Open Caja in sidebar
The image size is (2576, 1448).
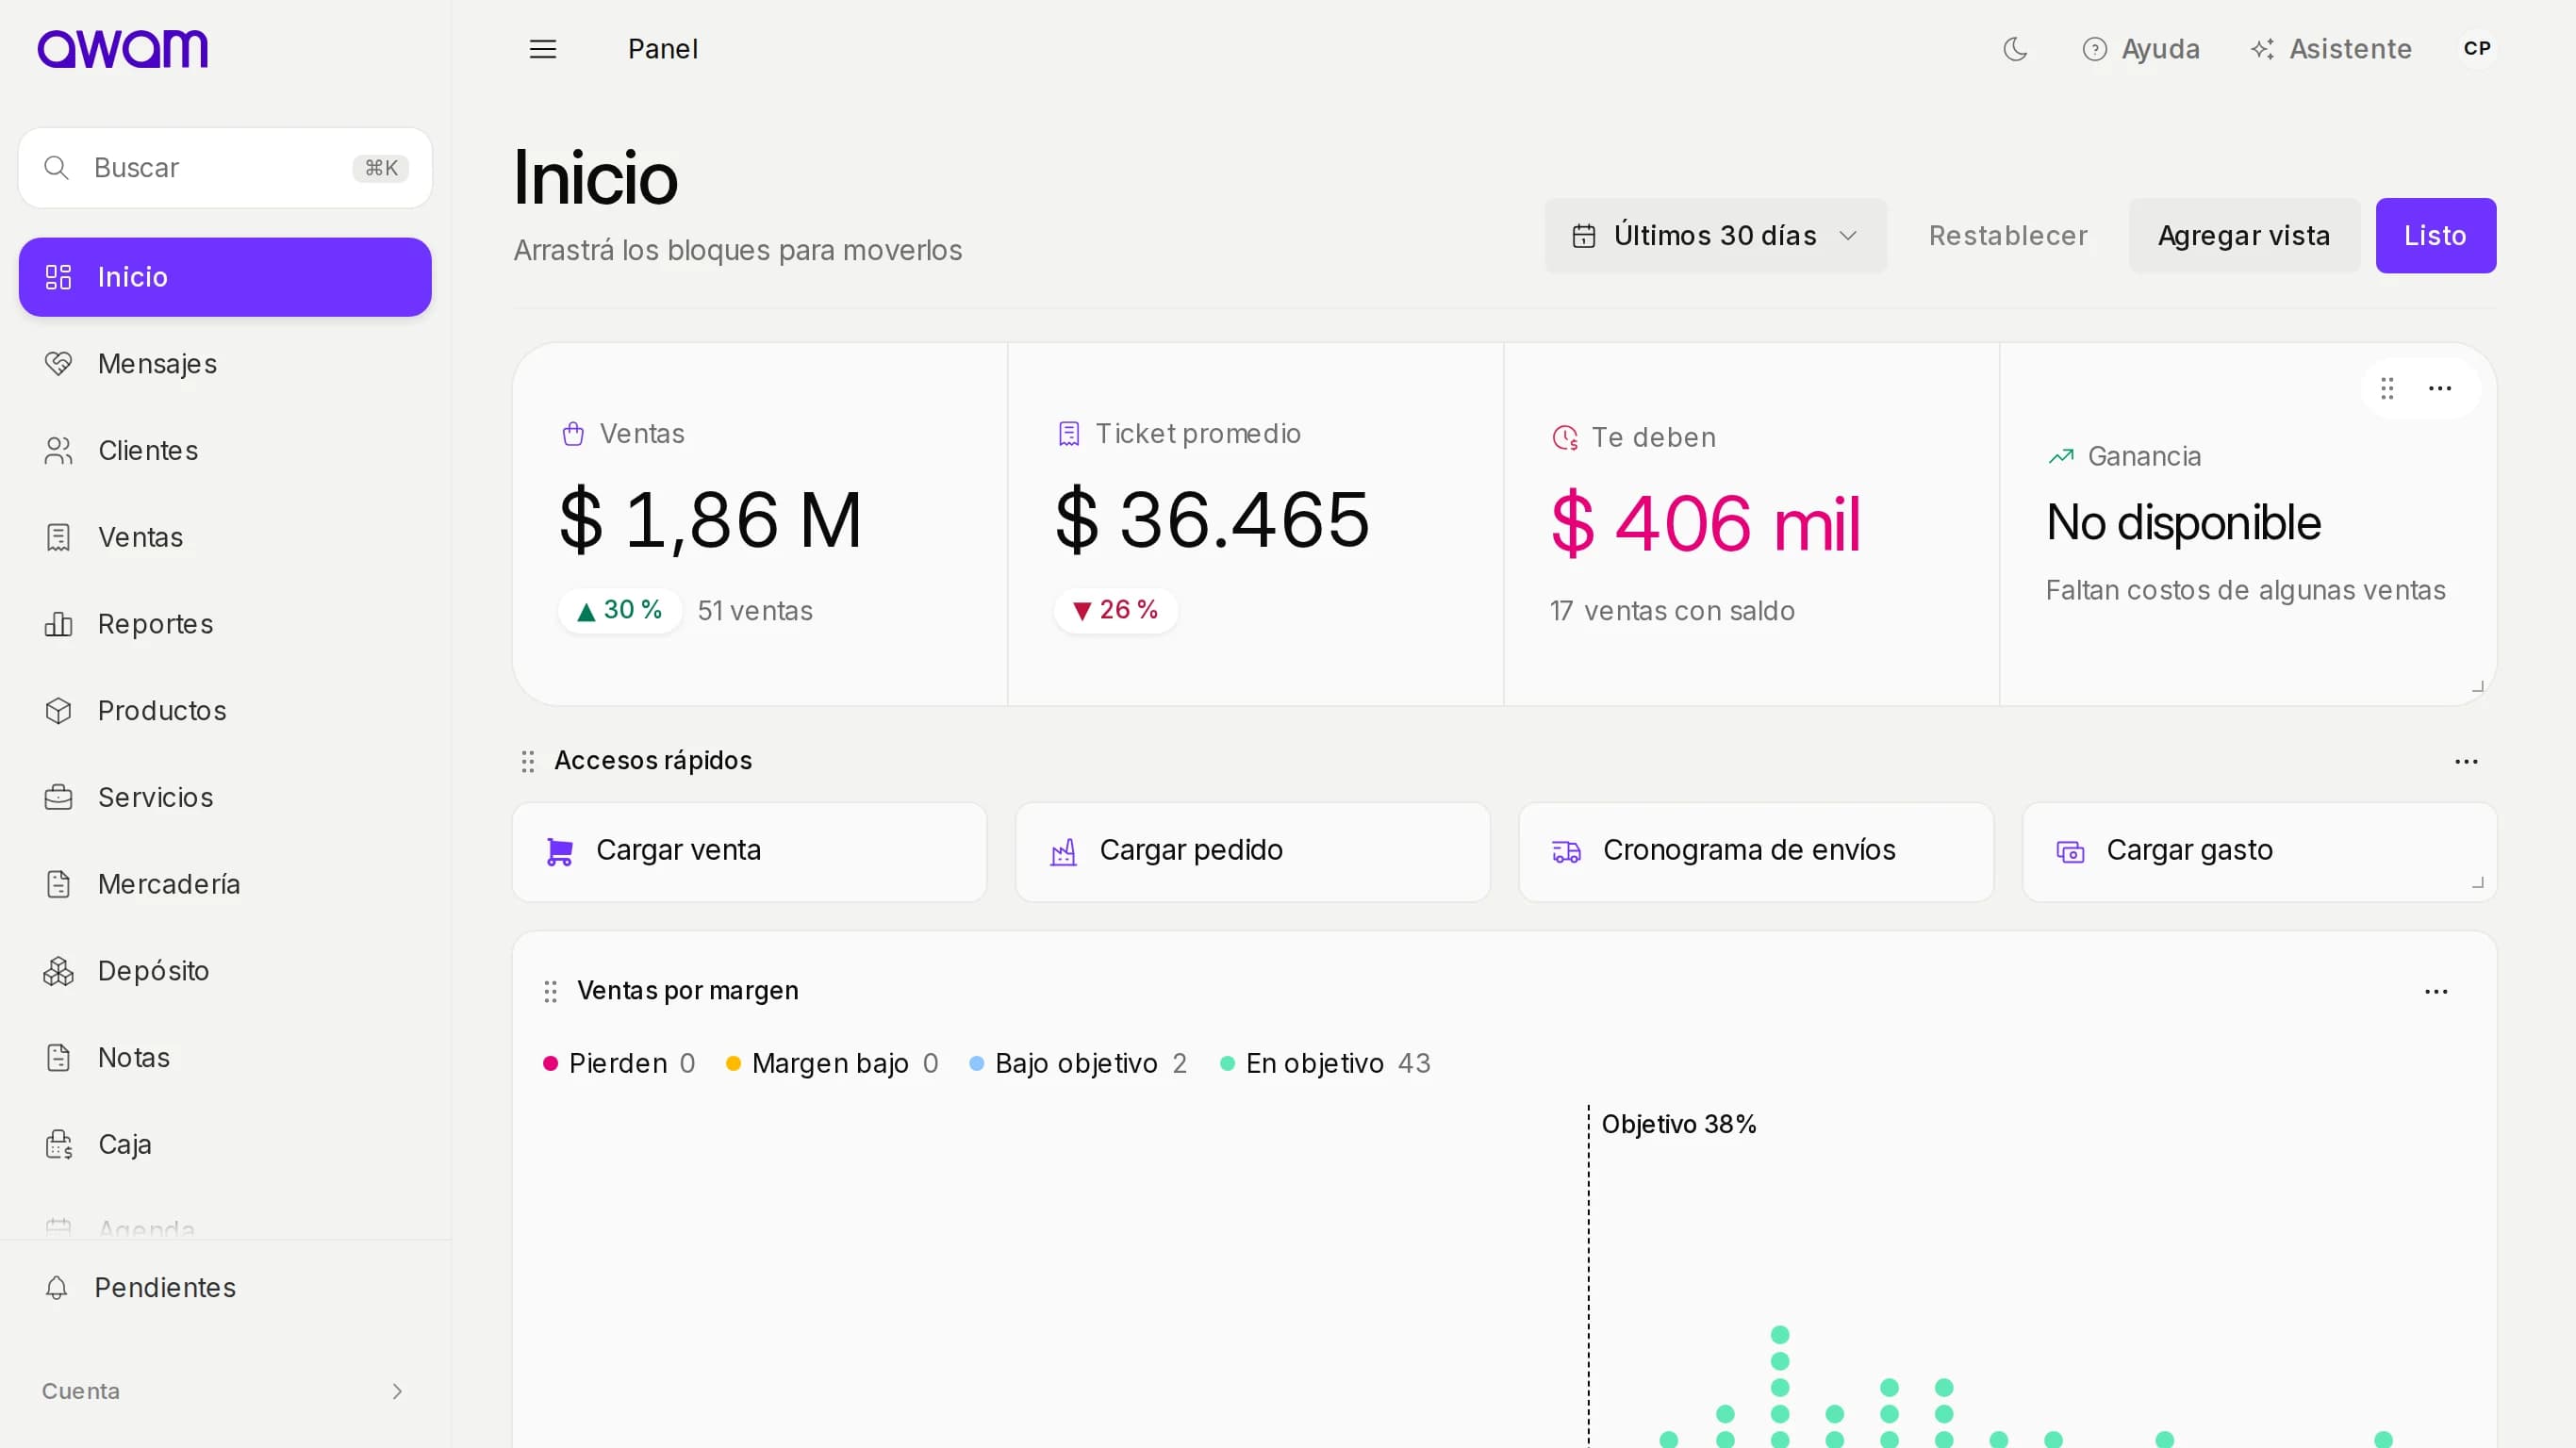(x=225, y=1145)
